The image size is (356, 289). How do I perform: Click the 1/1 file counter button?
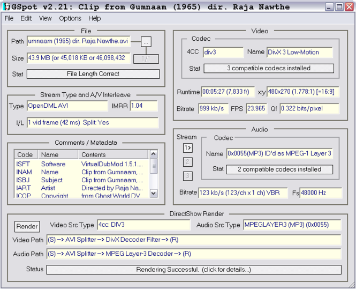[146, 58]
